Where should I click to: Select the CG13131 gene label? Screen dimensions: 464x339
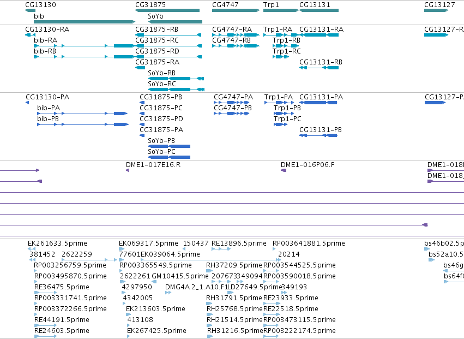coord(315,5)
